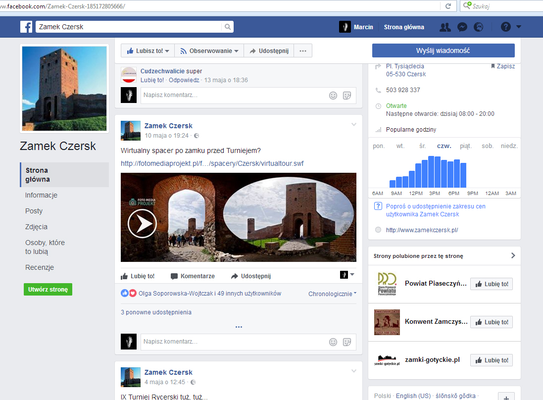Image resolution: width=543 pixels, height=400 pixels.
Task: Click the help question mark icon
Action: [x=505, y=27]
